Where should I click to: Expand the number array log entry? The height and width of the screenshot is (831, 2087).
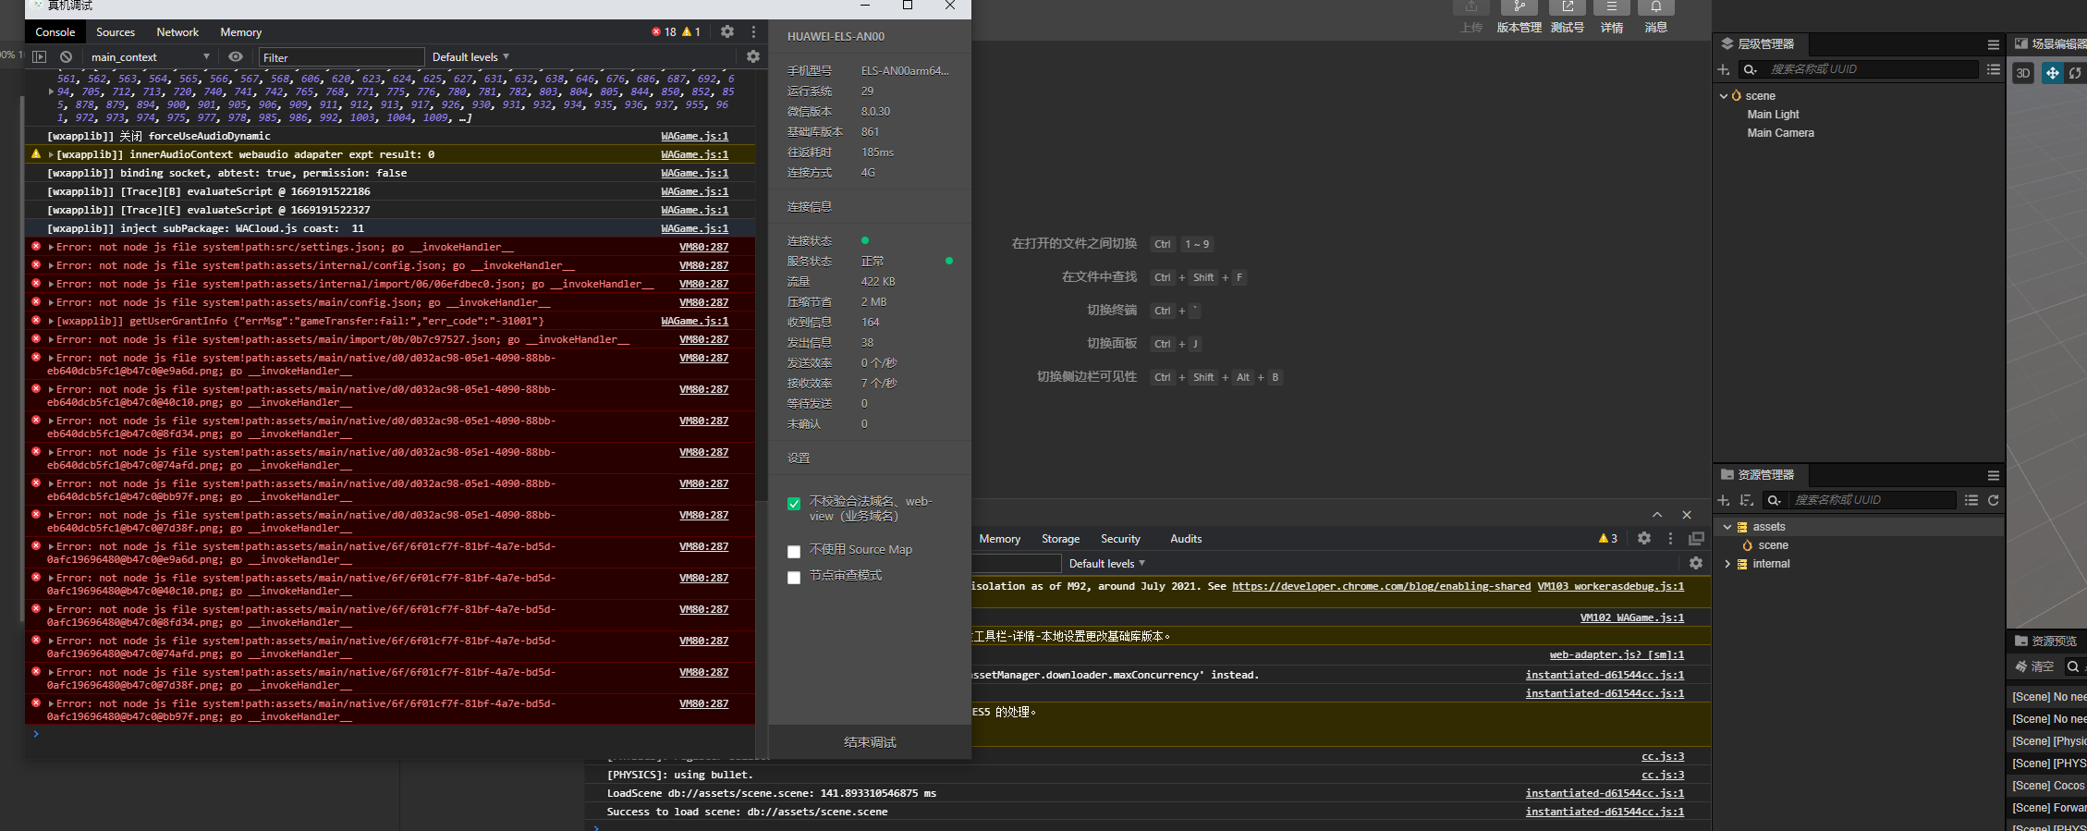coord(51,92)
